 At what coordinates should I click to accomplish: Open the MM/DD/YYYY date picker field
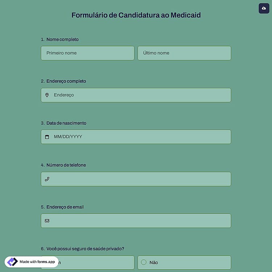click(136, 137)
